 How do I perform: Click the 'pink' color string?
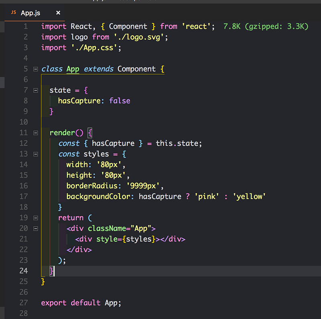click(207, 197)
